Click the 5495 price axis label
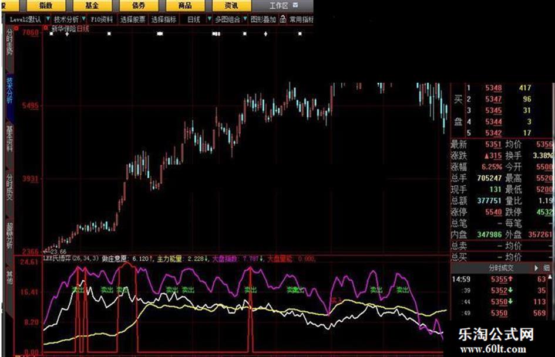 coord(30,106)
